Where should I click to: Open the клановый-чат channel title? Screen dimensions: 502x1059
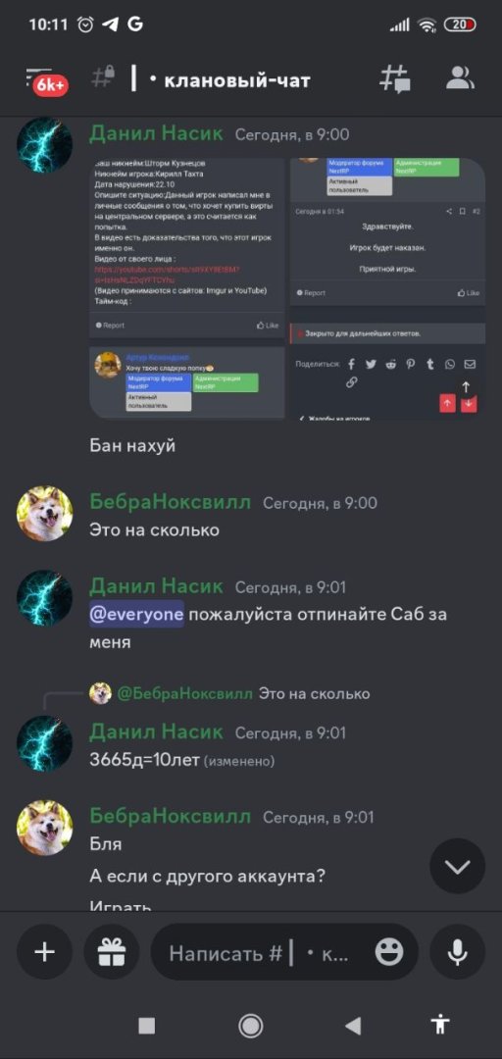[x=228, y=80]
